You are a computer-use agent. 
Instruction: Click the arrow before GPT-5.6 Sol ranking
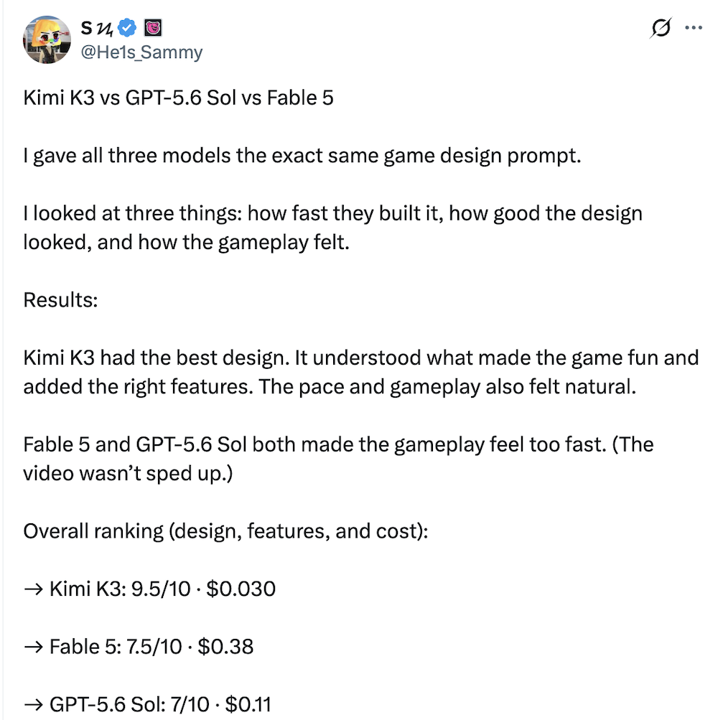pos(33,704)
